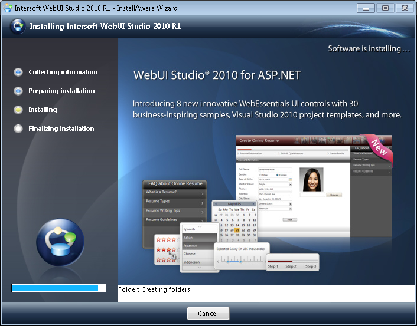This screenshot has width=417, height=326.
Task: Minimize the InstallAware Wizard window
Action: tap(366, 8)
